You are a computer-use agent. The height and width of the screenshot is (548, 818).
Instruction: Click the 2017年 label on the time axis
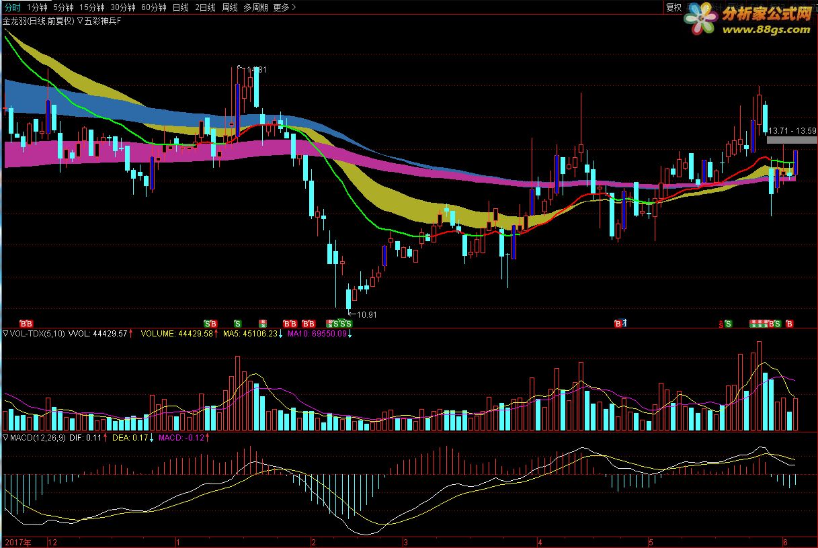pyautogui.click(x=18, y=541)
